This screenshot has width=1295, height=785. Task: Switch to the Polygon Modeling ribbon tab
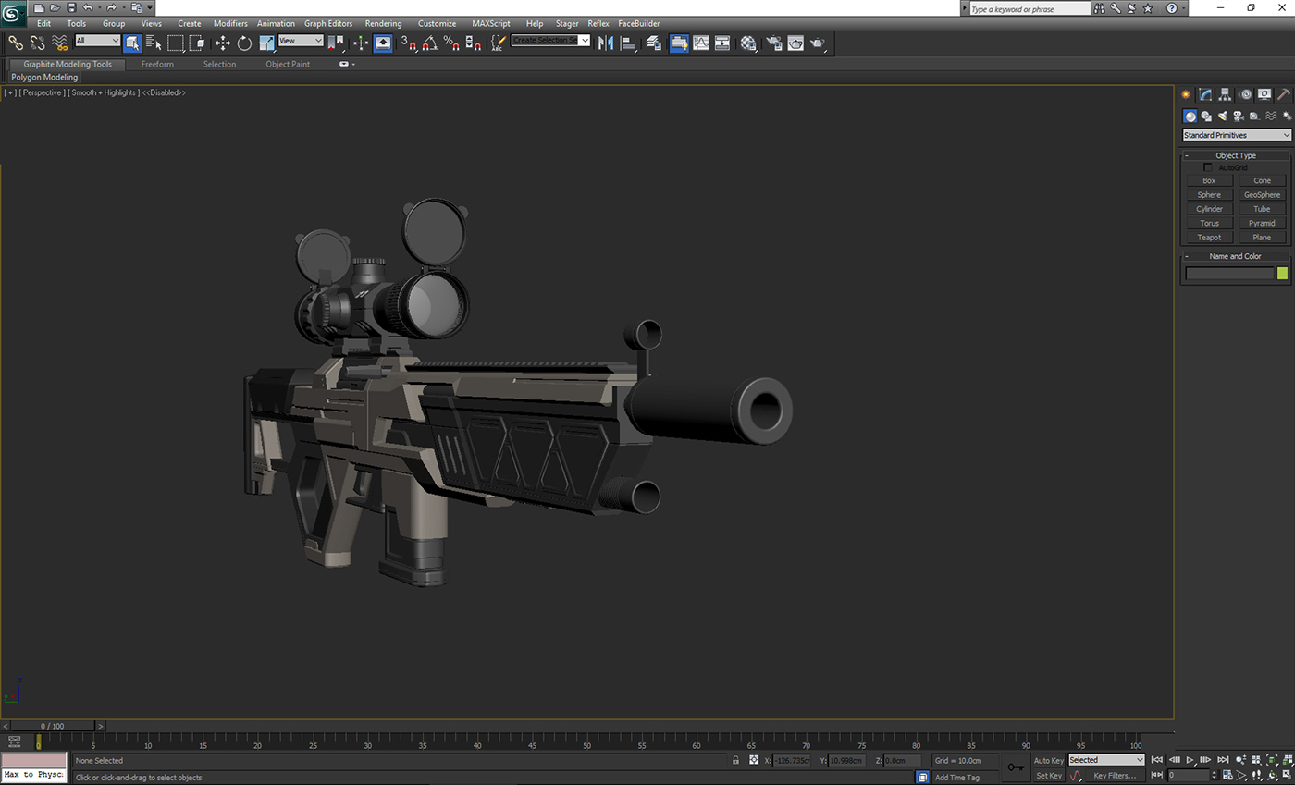[x=43, y=77]
